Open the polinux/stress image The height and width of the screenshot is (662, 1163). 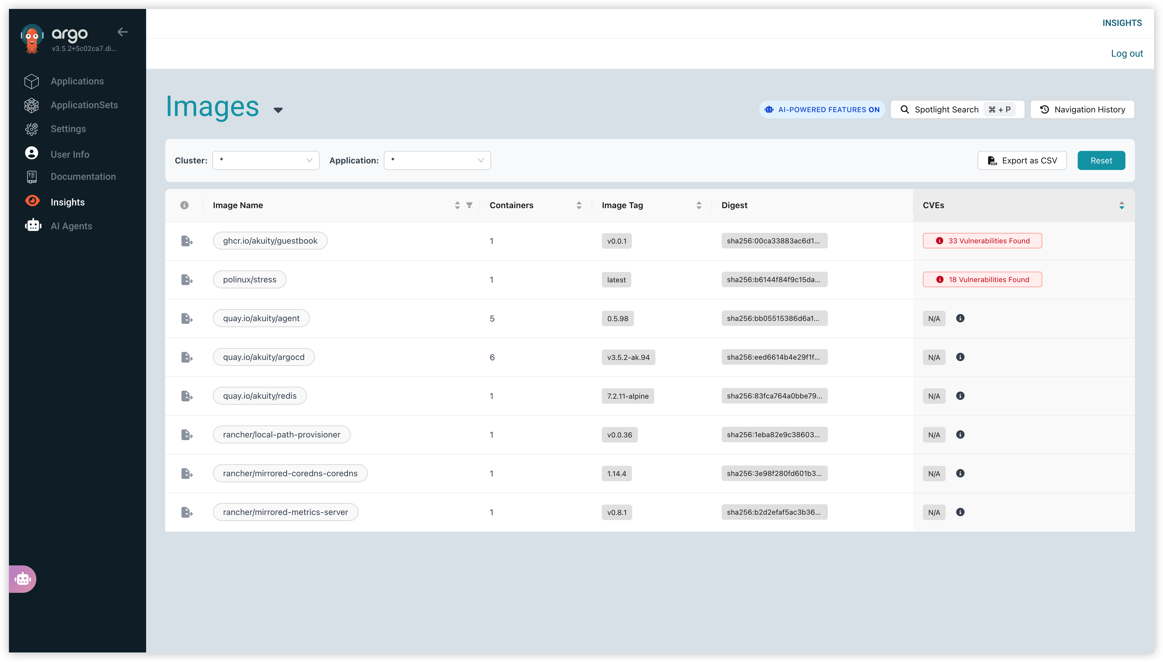(x=250, y=280)
